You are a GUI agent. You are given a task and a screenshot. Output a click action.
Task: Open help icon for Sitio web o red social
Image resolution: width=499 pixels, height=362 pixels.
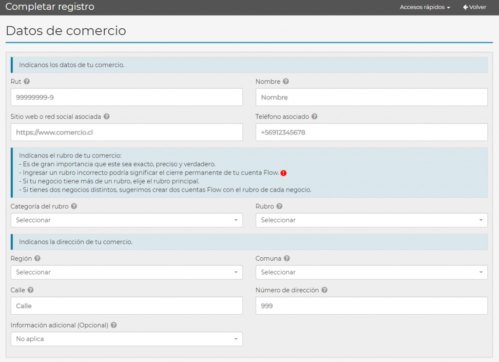[107, 116]
